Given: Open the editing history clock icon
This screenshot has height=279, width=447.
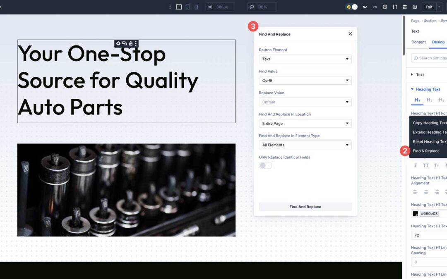Looking at the screenshot, I should pos(385,7).
